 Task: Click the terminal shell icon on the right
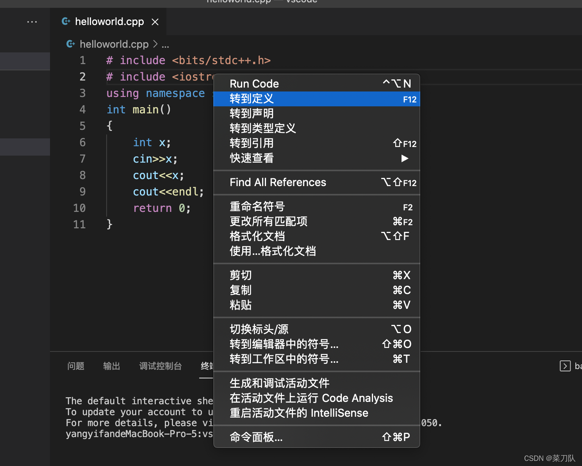(565, 366)
